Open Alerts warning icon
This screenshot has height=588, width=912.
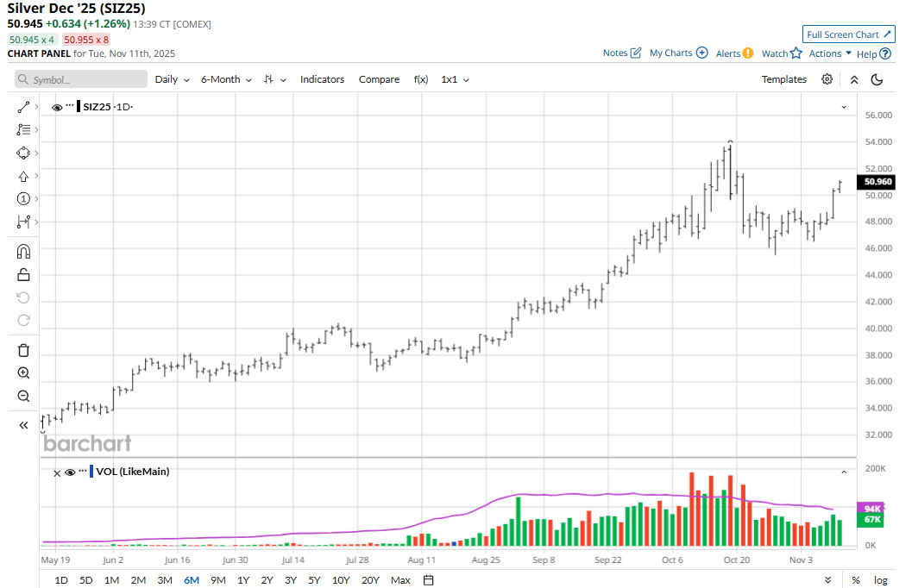748,53
